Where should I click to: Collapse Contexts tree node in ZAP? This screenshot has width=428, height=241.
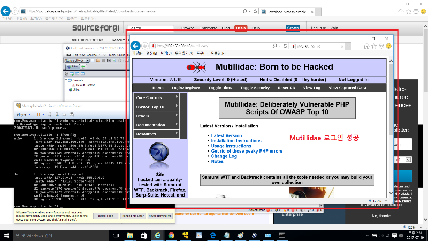(66, 80)
